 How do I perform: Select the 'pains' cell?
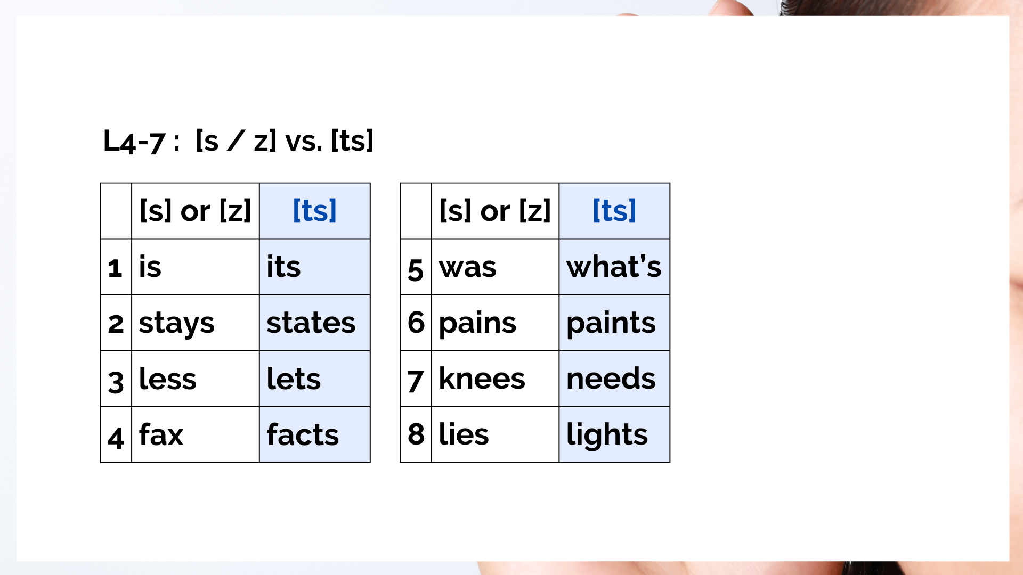[496, 323]
